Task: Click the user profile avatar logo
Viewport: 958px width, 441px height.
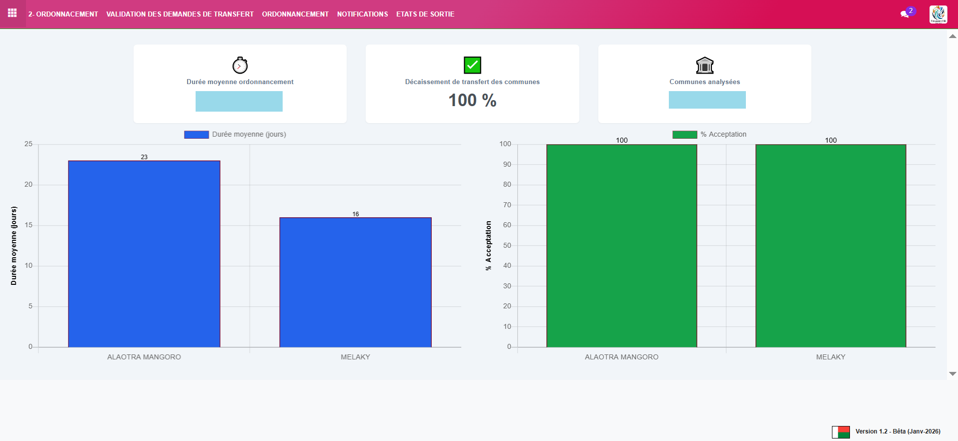Action: tap(938, 14)
